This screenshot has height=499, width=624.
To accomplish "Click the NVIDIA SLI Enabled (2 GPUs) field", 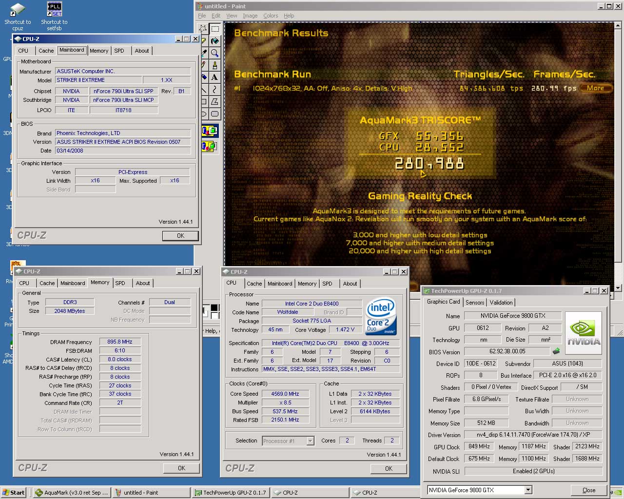I will tap(533, 471).
